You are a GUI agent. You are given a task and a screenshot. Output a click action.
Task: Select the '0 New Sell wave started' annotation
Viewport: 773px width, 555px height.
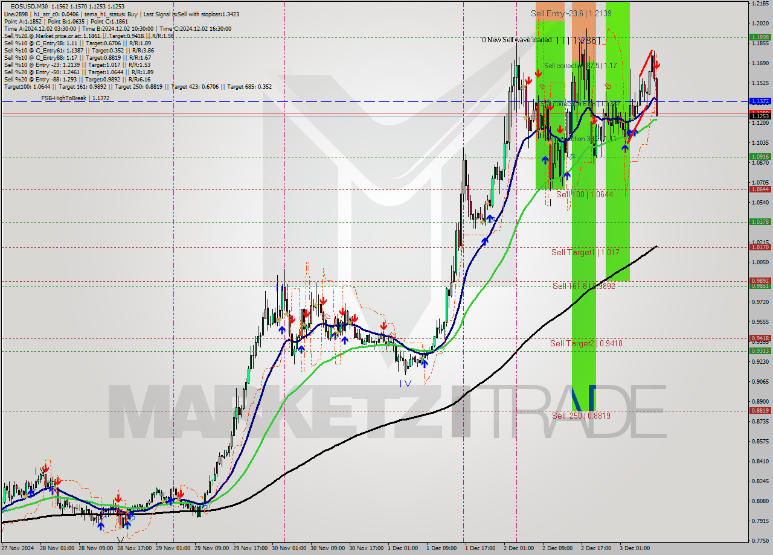click(516, 40)
